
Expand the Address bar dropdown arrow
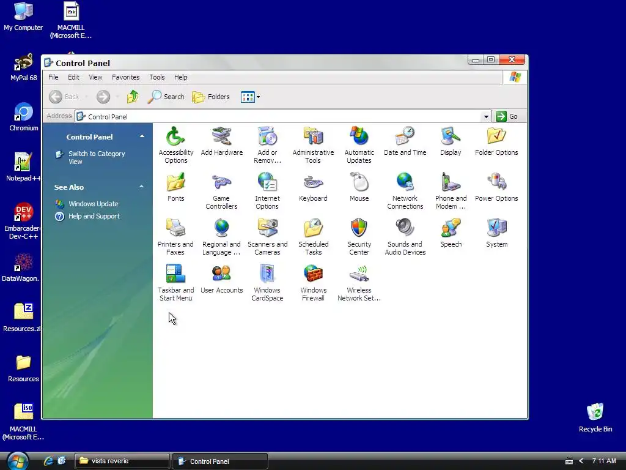coord(486,117)
